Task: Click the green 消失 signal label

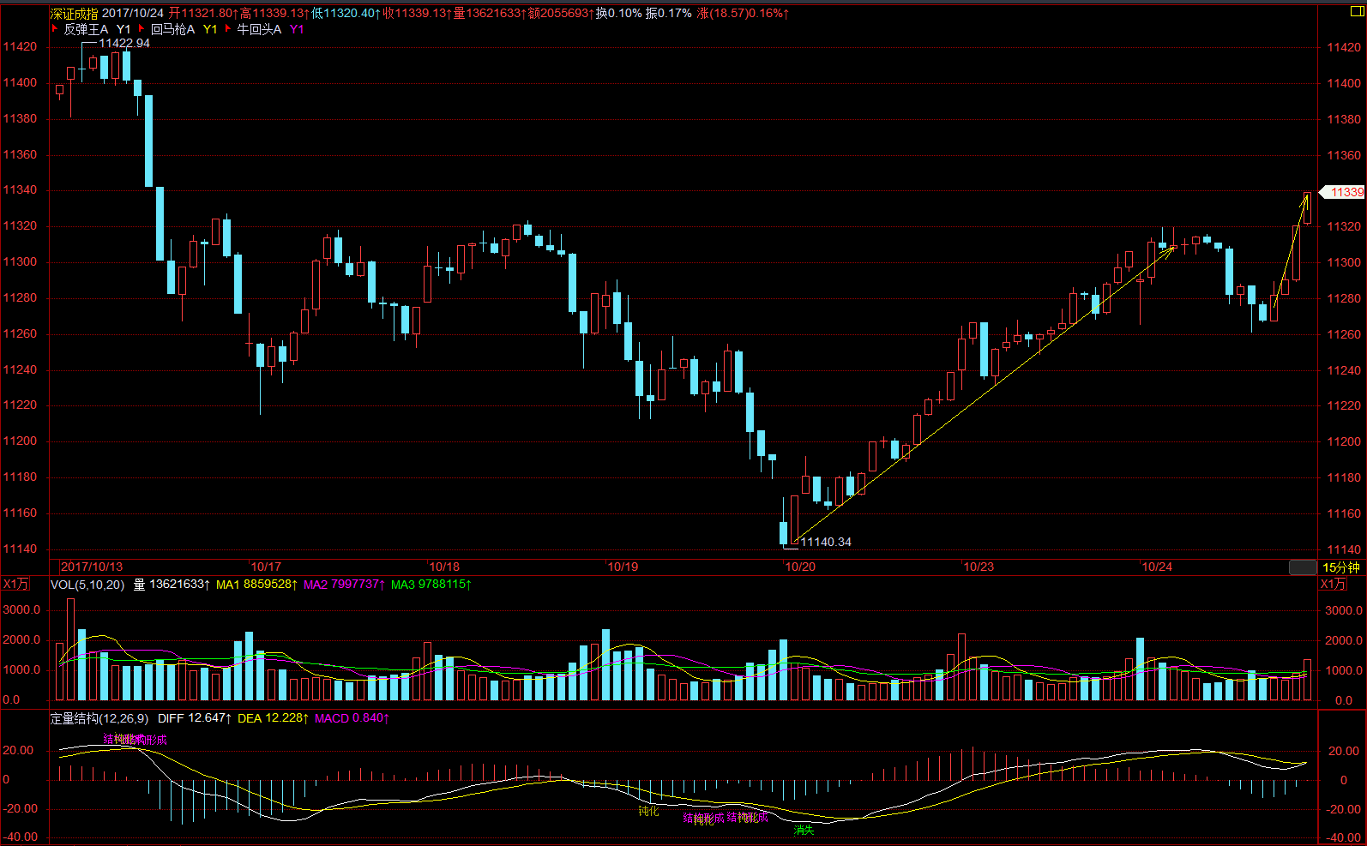Action: click(x=804, y=830)
